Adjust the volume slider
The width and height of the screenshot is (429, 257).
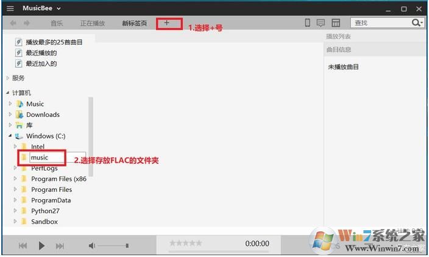[x=113, y=245]
